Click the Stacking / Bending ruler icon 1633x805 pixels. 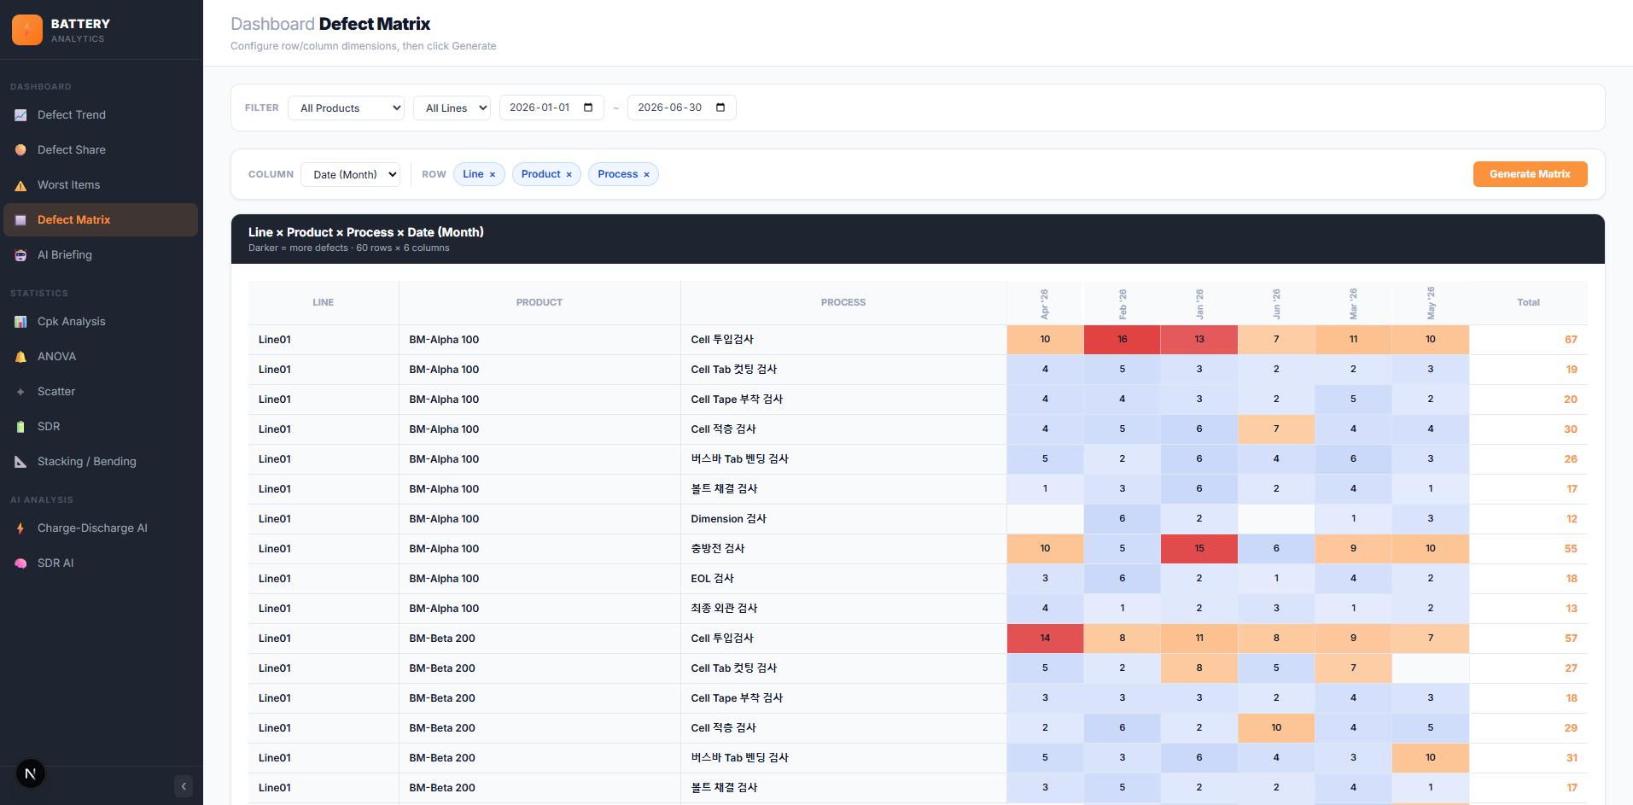point(20,462)
